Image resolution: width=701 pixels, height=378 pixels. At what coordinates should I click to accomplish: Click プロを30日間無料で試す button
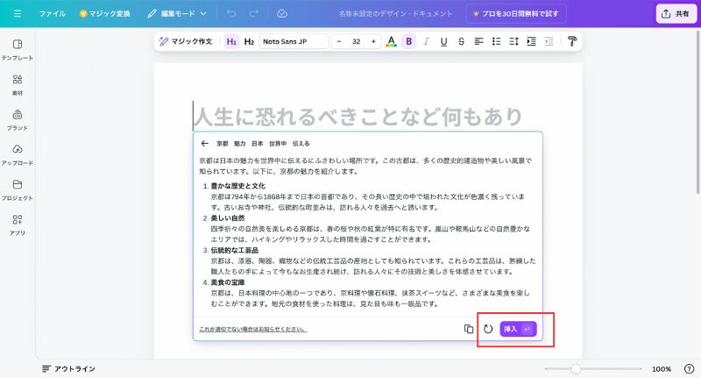tap(516, 13)
